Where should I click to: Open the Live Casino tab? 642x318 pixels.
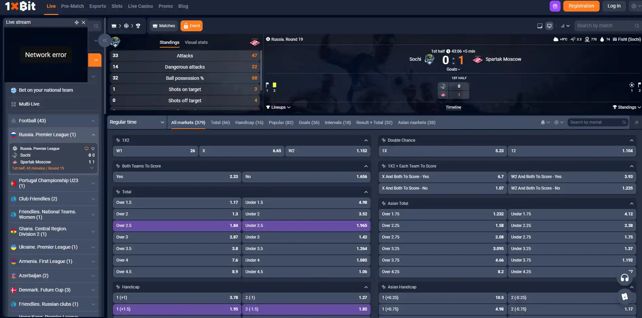click(x=140, y=6)
